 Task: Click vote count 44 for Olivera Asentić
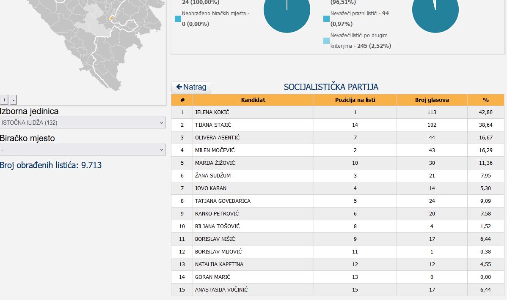[432, 138]
